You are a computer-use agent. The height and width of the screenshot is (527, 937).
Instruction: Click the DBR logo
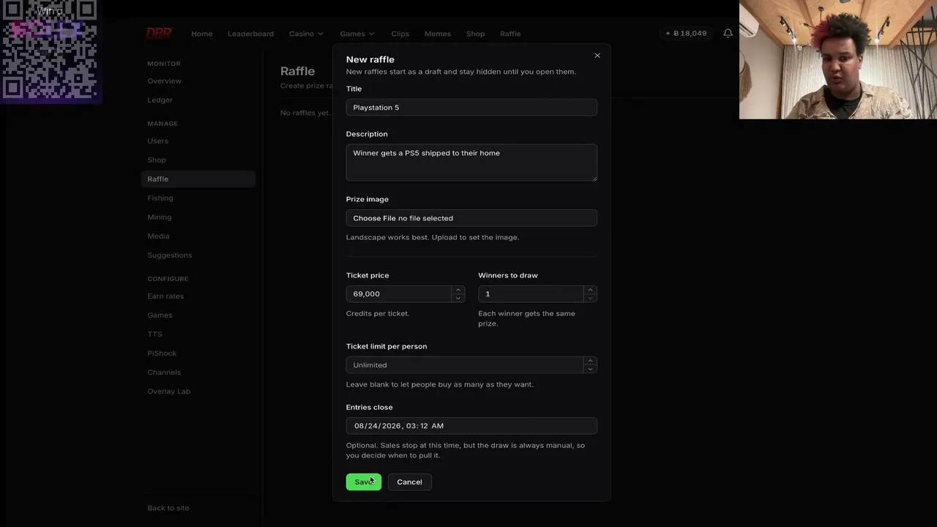159,33
